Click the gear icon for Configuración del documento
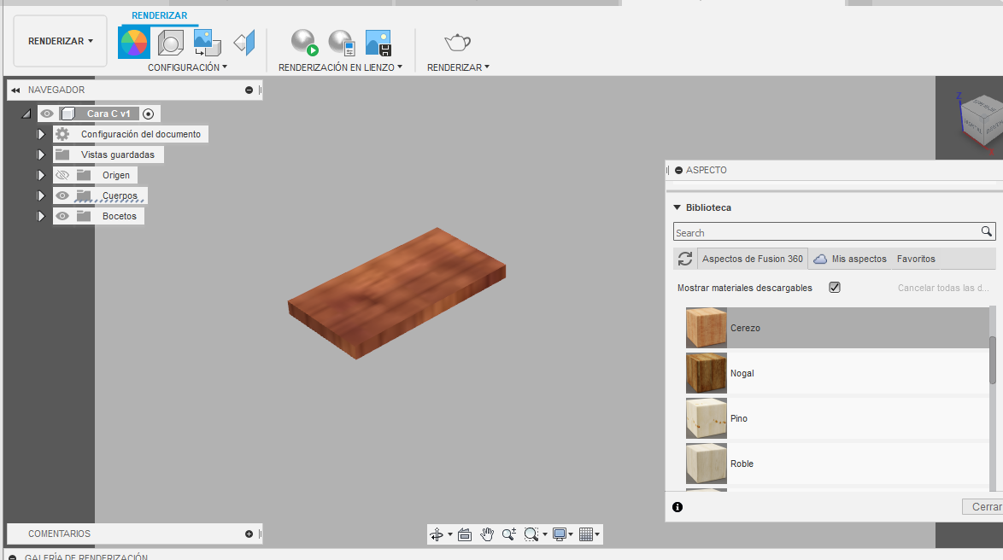1003x560 pixels. 62,134
